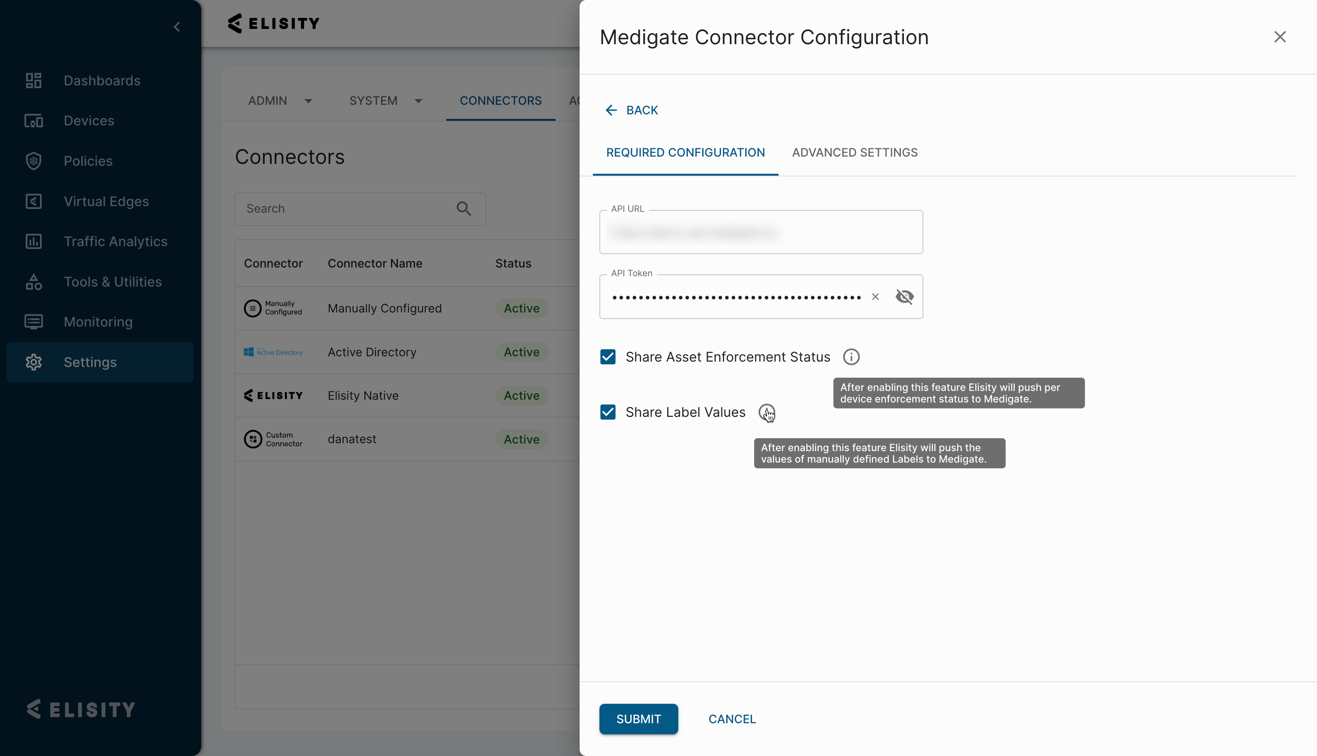This screenshot has width=1317, height=756.
Task: Switch to the ADVANCED SETTINGS tab
Action: pyautogui.click(x=854, y=152)
